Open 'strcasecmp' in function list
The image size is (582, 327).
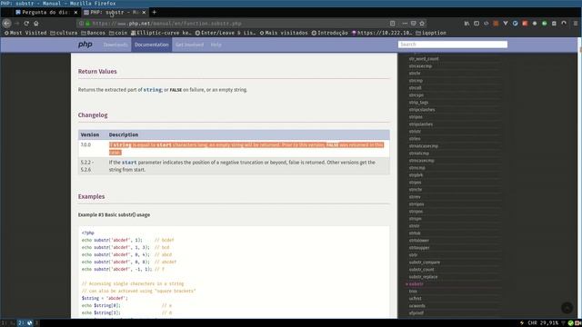pyautogui.click(x=420, y=66)
